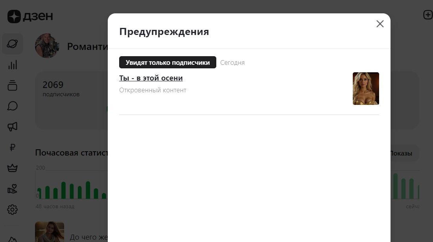Click the Почасовая статист heading
433x242 pixels.
coord(72,152)
